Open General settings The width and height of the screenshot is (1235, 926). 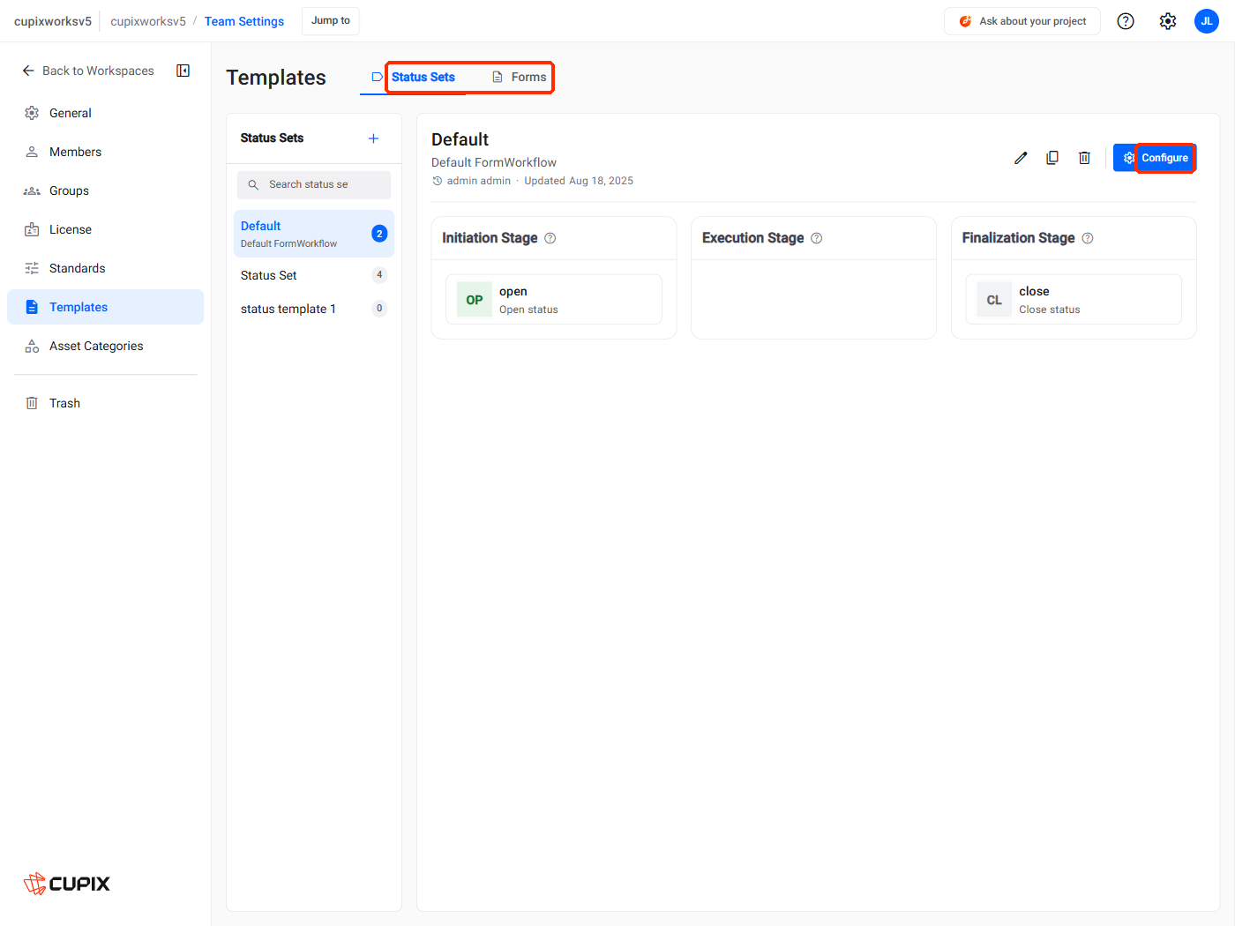(x=105, y=113)
